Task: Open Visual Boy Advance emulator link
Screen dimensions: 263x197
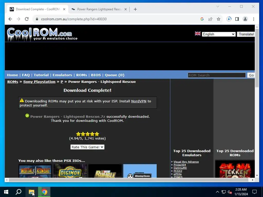Action: click(186, 162)
